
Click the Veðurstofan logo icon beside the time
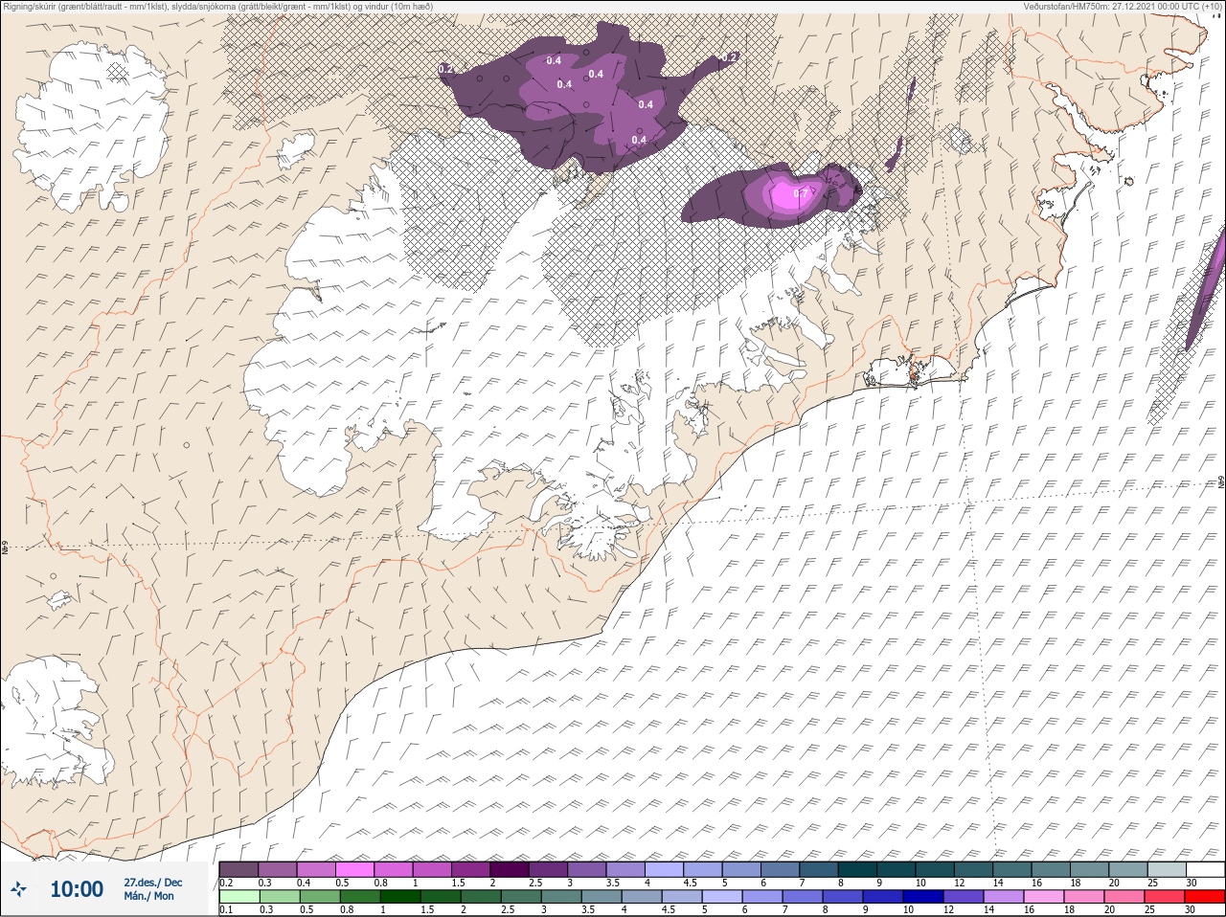tap(18, 889)
